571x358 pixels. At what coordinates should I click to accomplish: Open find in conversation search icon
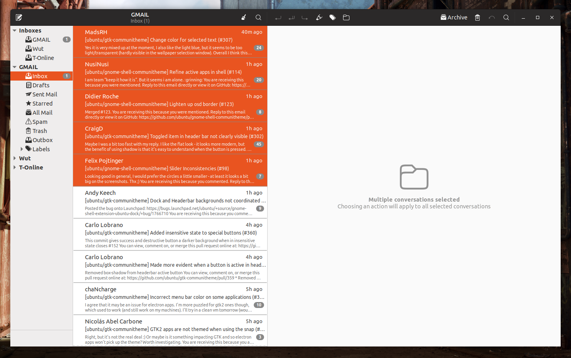point(506,17)
